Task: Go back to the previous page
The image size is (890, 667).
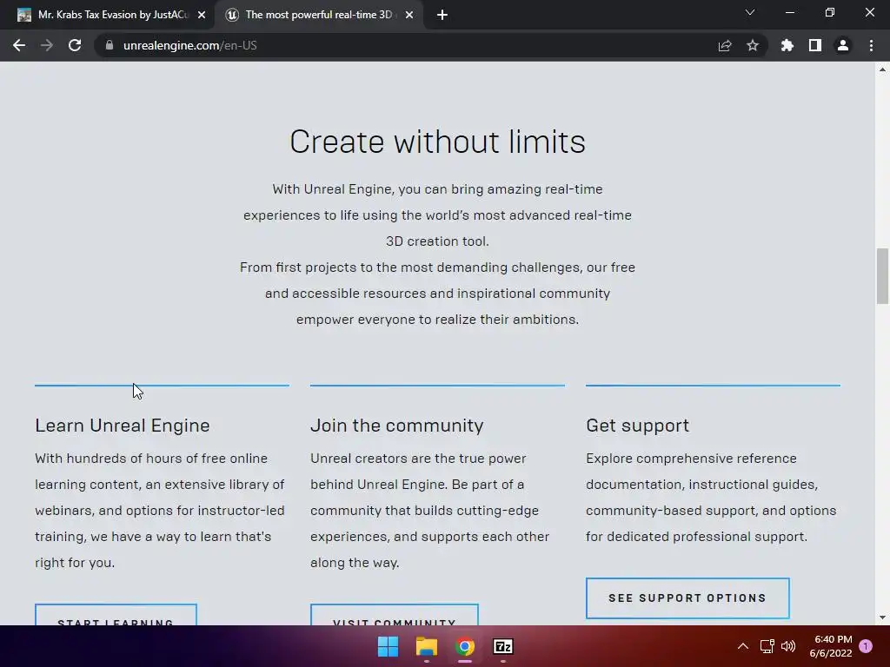Action: pyautogui.click(x=19, y=45)
